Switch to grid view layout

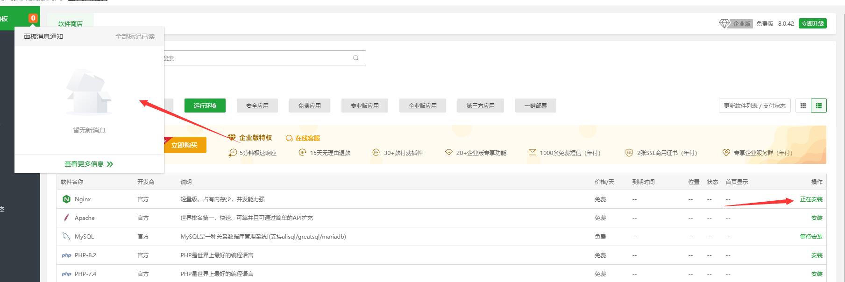(x=803, y=106)
